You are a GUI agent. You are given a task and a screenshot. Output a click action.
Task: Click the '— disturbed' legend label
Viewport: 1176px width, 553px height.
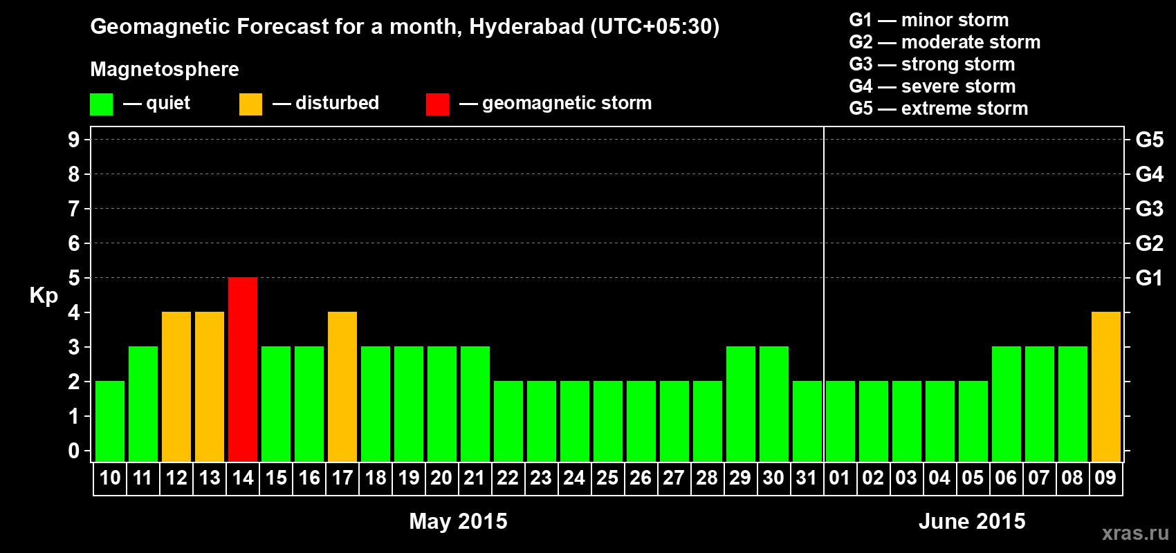[x=326, y=103]
